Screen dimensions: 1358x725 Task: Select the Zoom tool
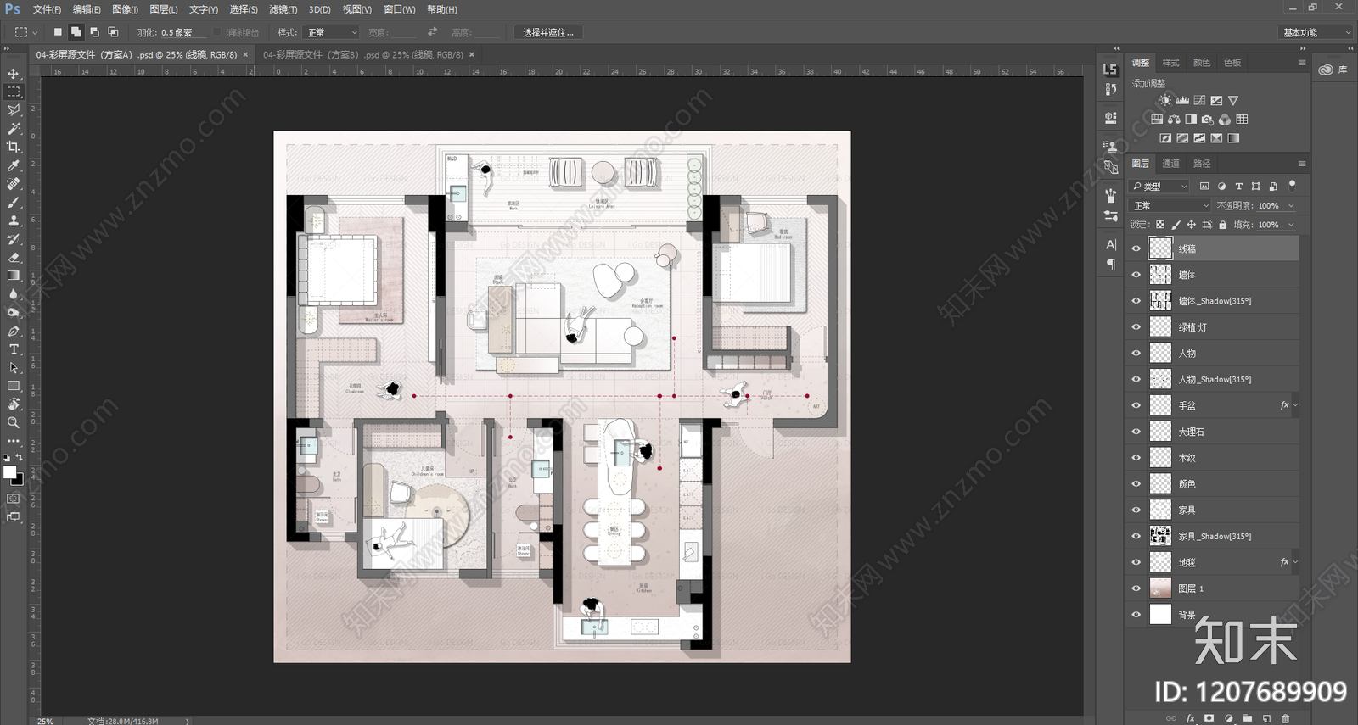14,422
